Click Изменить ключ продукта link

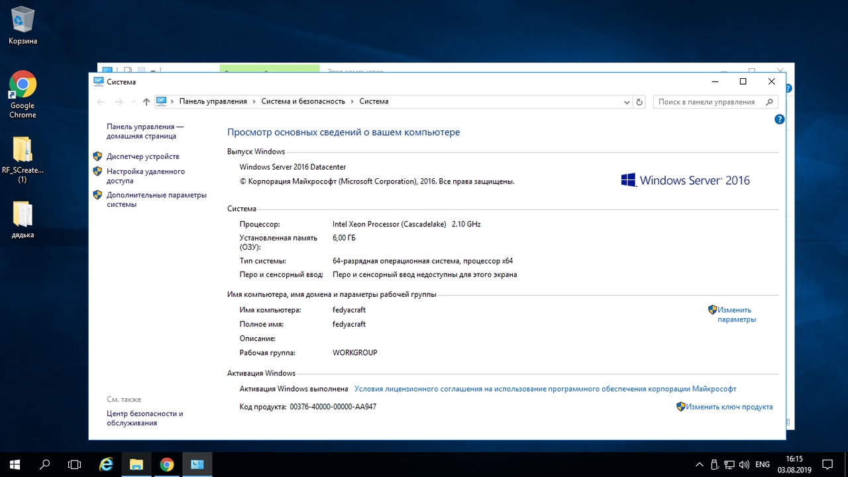pyautogui.click(x=729, y=407)
